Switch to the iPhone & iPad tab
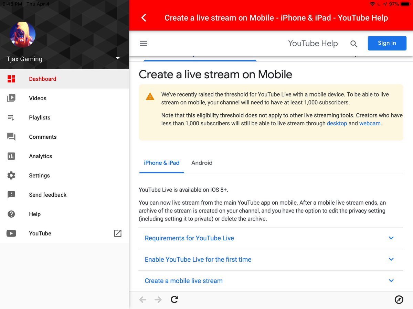This screenshot has width=413, height=309. [162, 163]
